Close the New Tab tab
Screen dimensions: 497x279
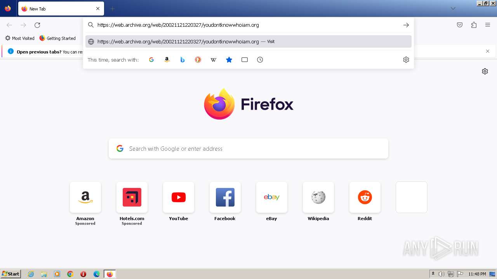(98, 9)
